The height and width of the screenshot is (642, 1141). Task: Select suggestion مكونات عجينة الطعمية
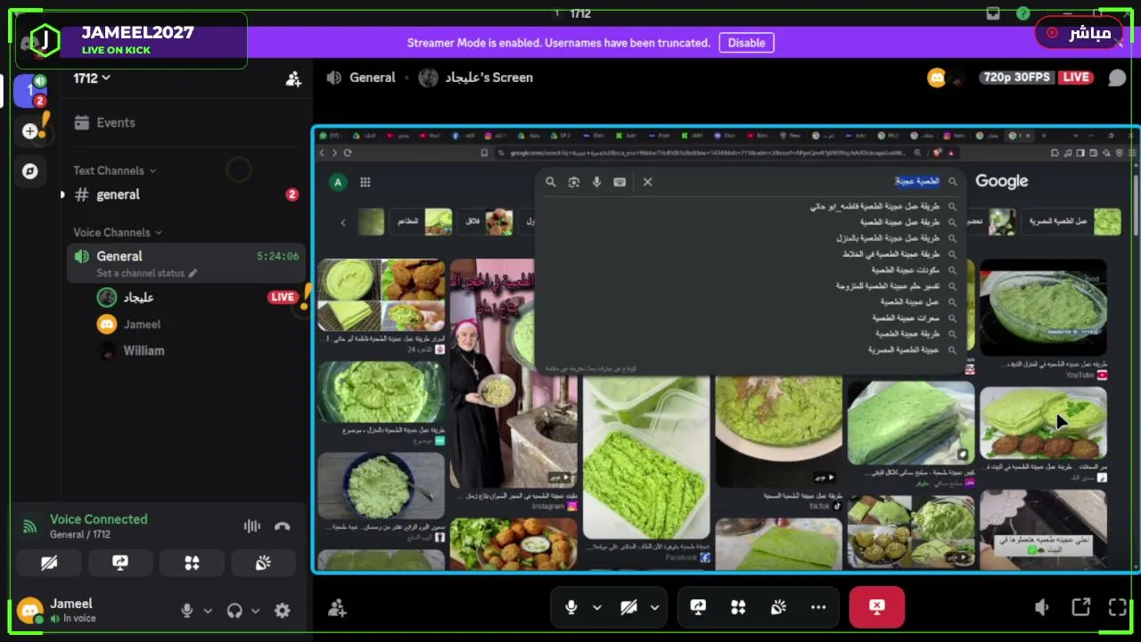pyautogui.click(x=905, y=270)
